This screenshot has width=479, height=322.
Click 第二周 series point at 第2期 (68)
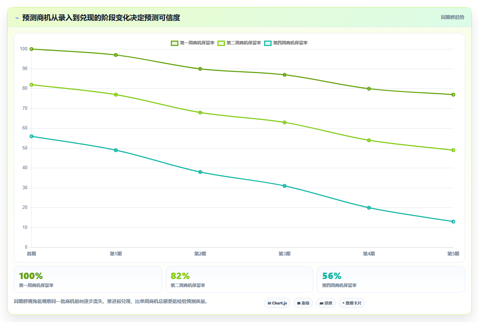200,112
